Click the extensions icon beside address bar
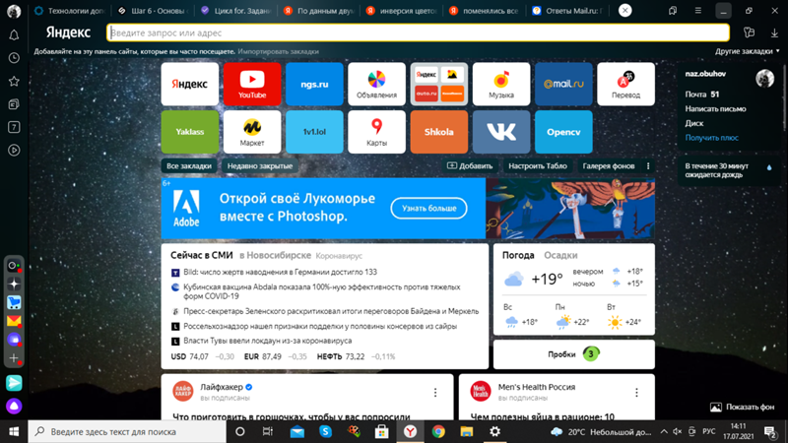Viewport: 788px width, 443px height. tap(749, 33)
